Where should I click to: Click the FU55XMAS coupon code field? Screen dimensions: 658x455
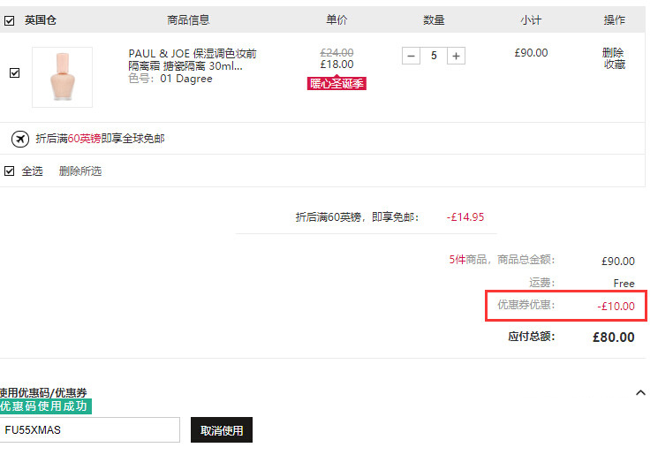coord(89,429)
